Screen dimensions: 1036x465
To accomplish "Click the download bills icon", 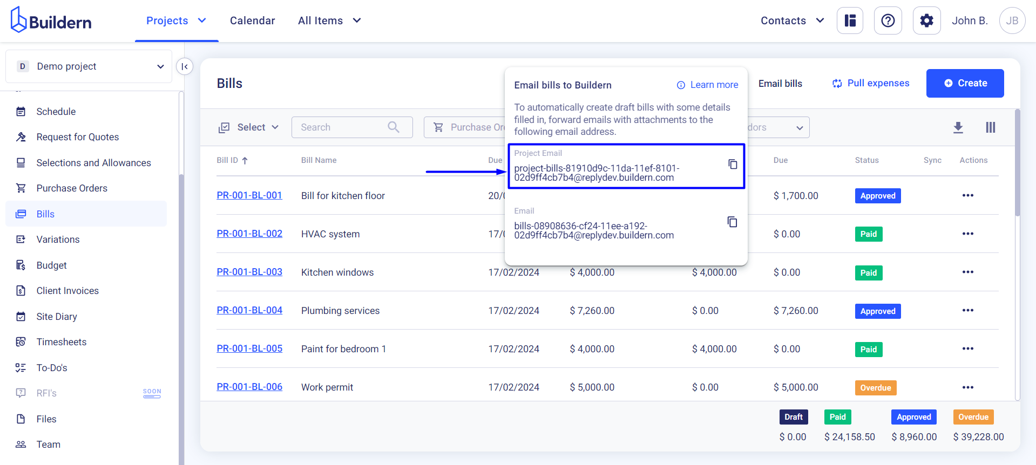I will [x=958, y=127].
